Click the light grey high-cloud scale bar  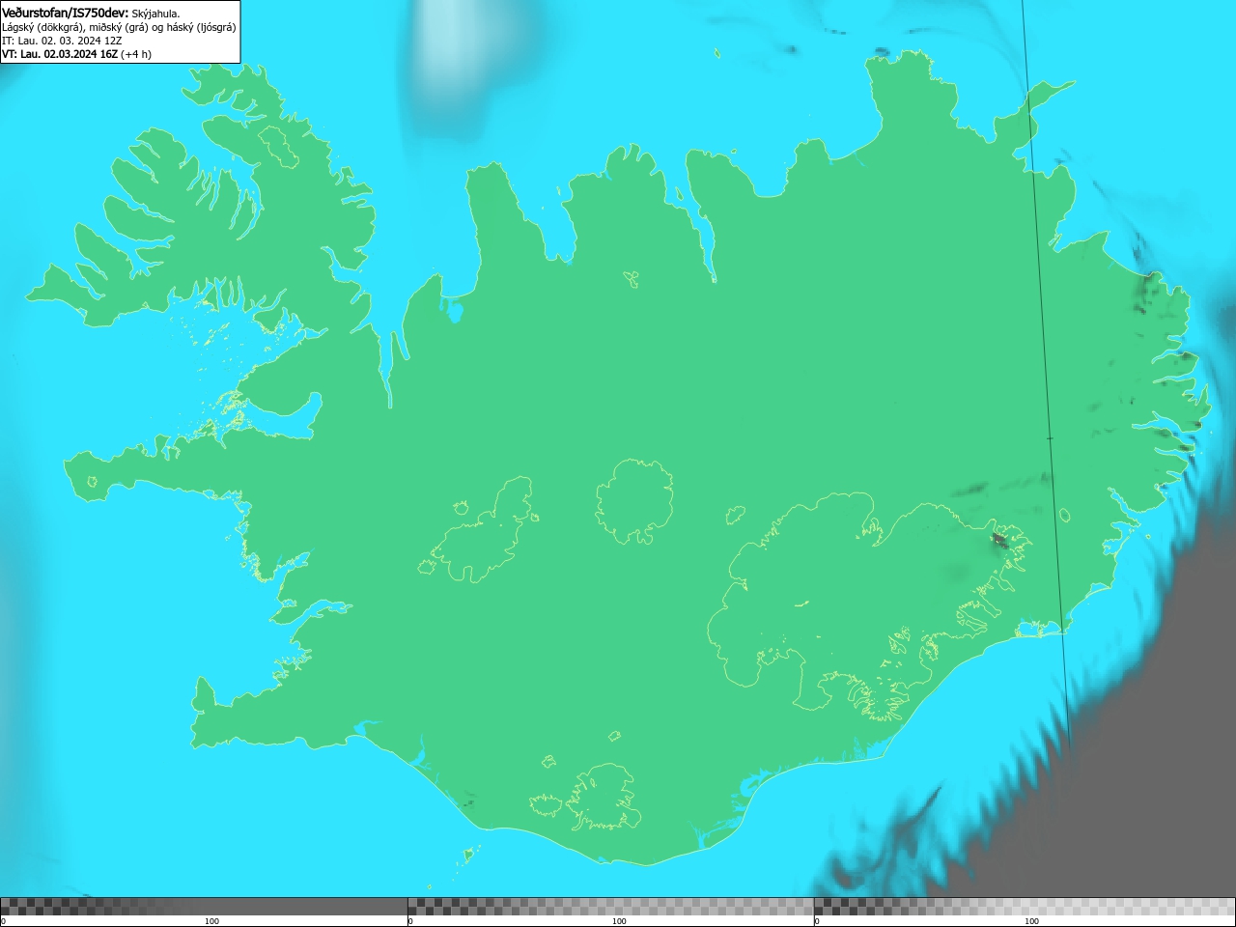click(1025, 906)
